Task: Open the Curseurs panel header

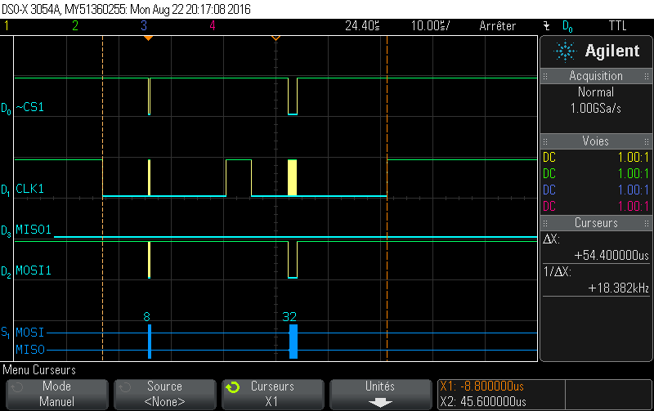Action: click(x=596, y=223)
